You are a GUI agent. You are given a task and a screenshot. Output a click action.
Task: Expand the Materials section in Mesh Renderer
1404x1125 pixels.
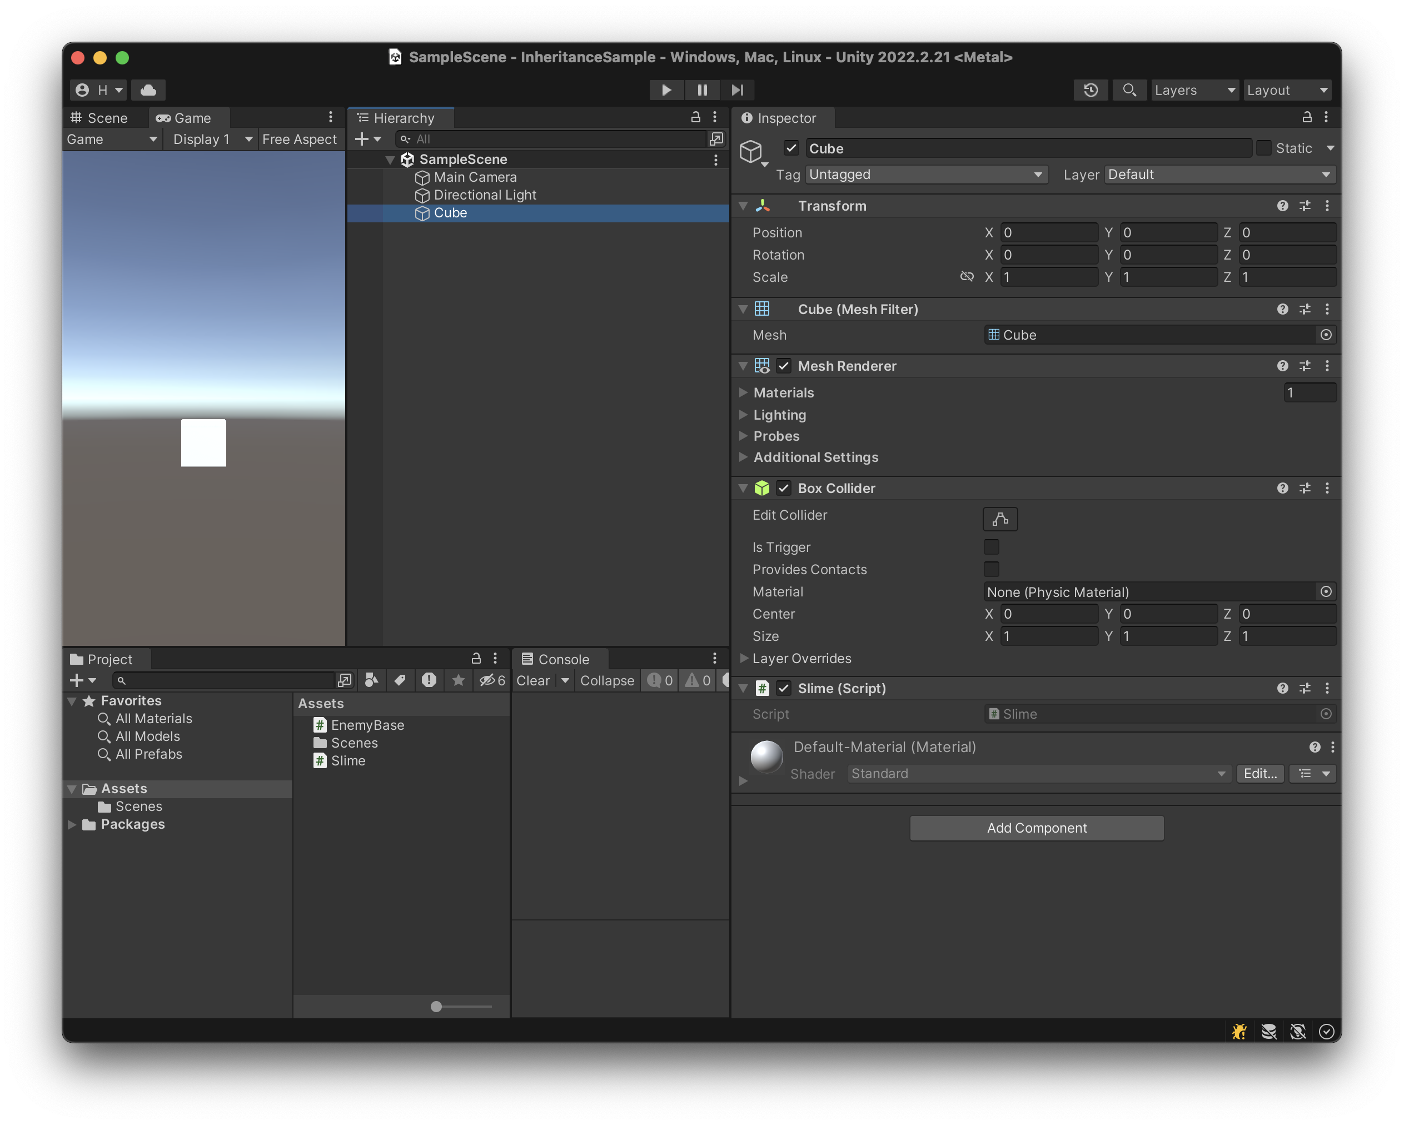pyautogui.click(x=744, y=392)
